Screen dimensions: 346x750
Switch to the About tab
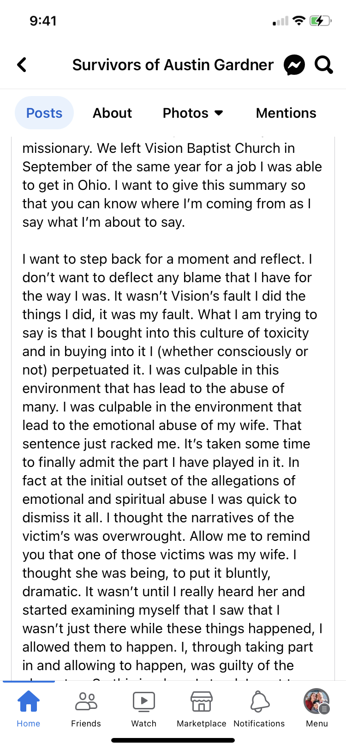pos(112,113)
